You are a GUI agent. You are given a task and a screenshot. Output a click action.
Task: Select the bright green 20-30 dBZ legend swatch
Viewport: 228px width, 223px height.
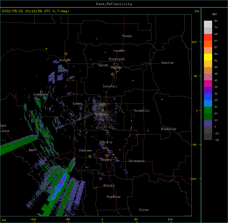(x=208, y=110)
